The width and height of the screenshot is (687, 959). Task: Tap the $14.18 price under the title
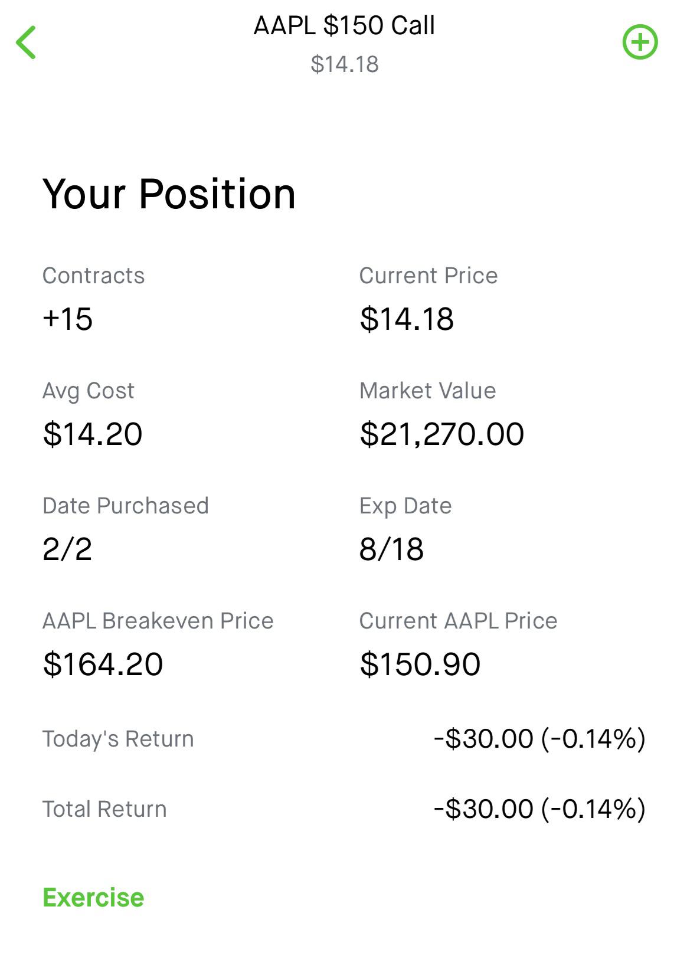tap(344, 64)
